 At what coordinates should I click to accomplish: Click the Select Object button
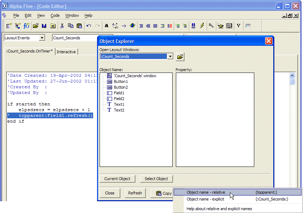click(x=156, y=179)
